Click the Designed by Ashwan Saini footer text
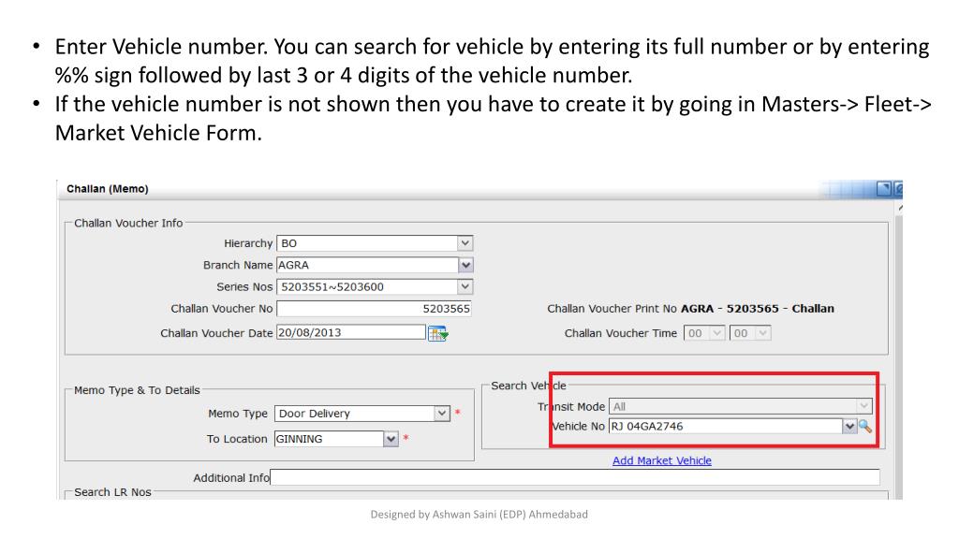Viewport: 959px width, 539px height. click(479, 515)
